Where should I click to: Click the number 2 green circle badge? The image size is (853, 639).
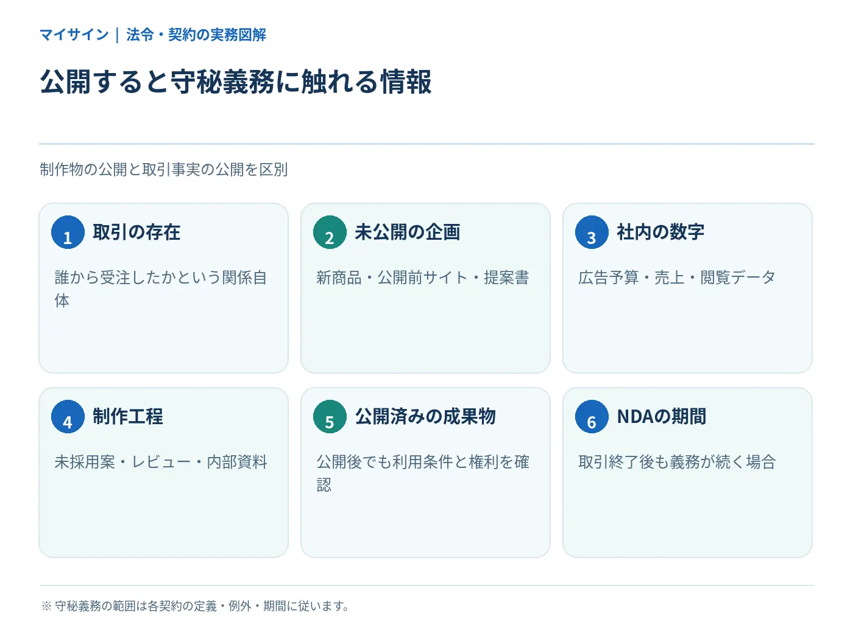[x=330, y=232]
